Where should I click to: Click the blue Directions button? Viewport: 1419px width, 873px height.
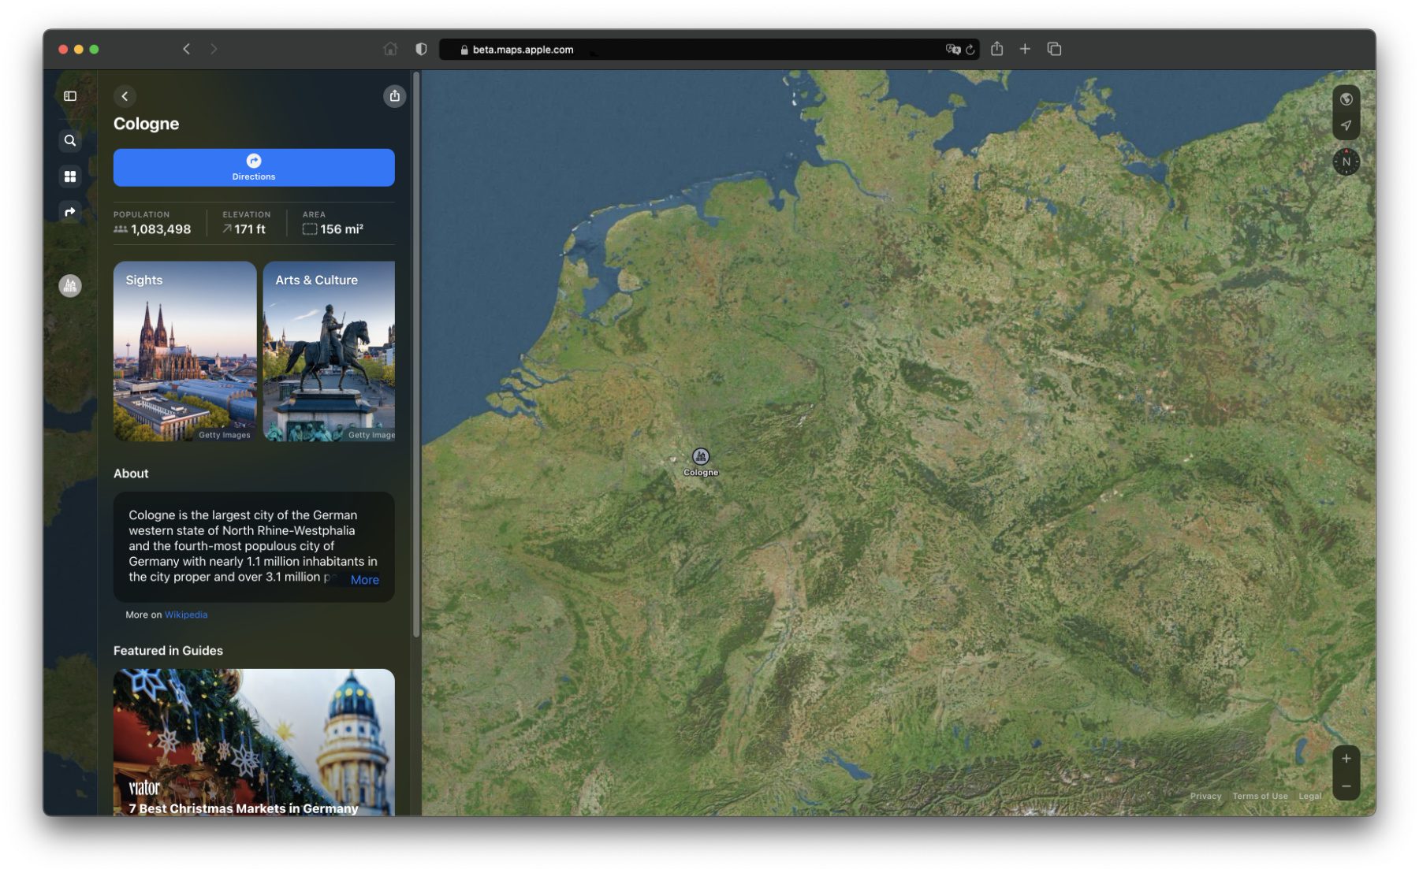click(254, 168)
